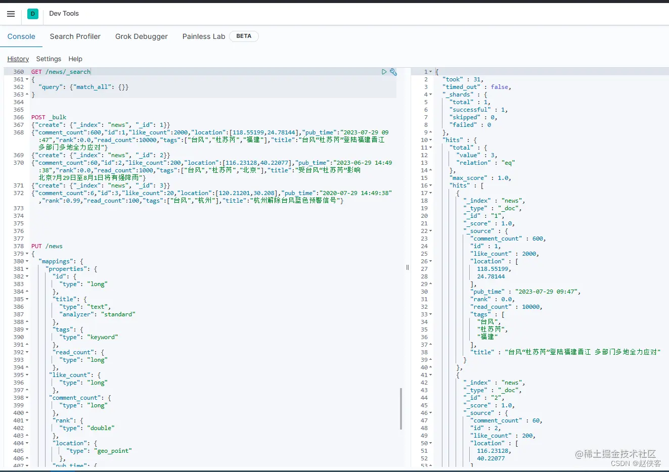Screen dimensions: 669x472
Task: Collapse "_source" block at output line 22
Action: coord(431,231)
